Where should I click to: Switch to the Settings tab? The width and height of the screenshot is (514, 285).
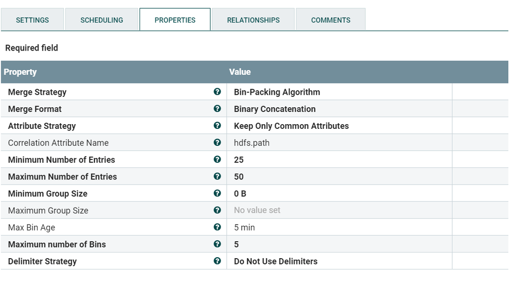(x=32, y=20)
